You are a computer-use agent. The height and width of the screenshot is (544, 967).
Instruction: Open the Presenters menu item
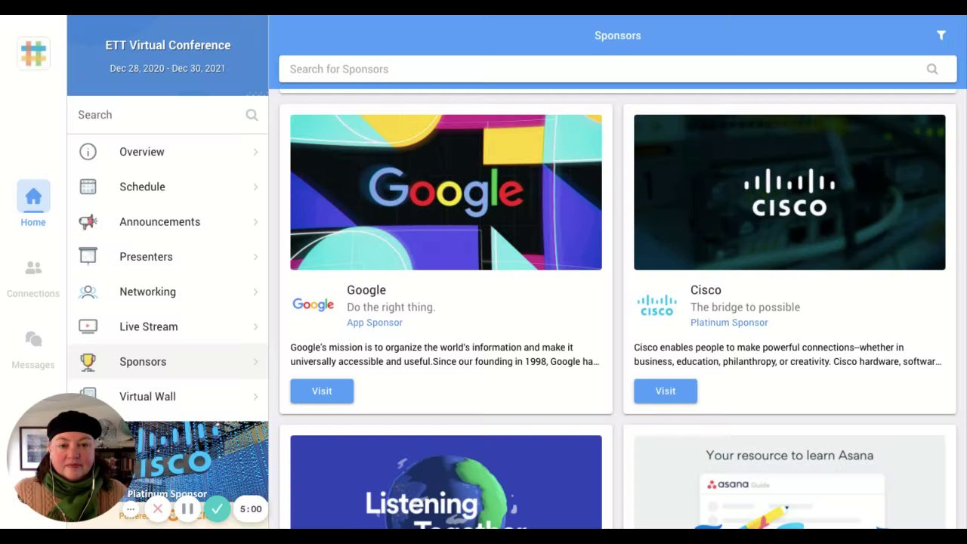click(168, 257)
